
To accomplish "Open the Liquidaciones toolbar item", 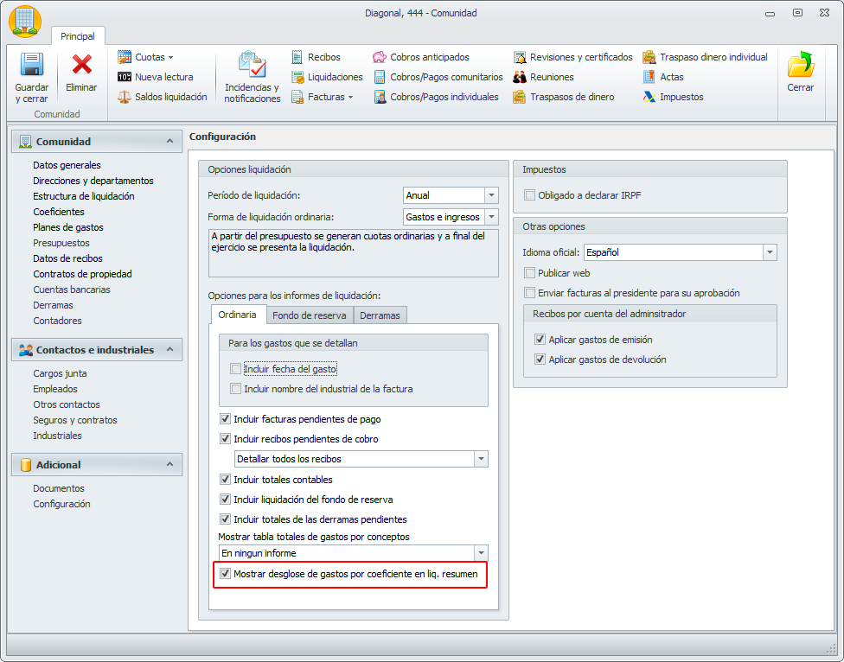I will (x=327, y=77).
